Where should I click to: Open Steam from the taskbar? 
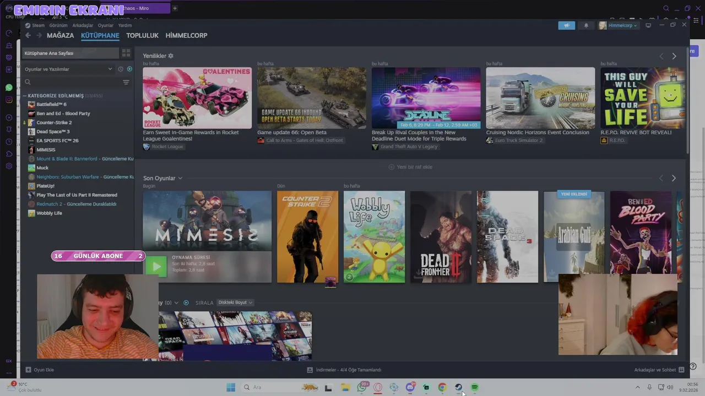[x=458, y=387]
